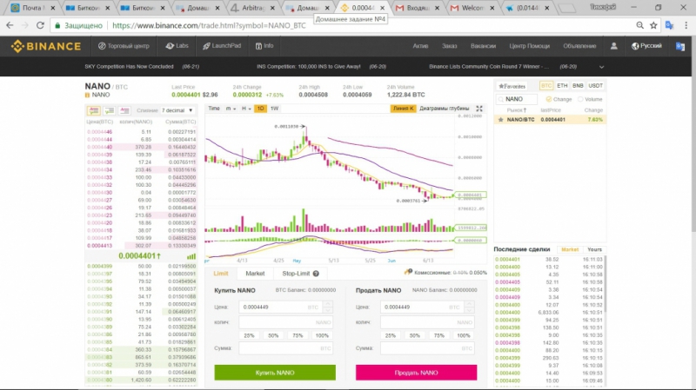The image size is (696, 390).
Task: Click the buy quantity input field
Action: pyautogui.click(x=285, y=322)
